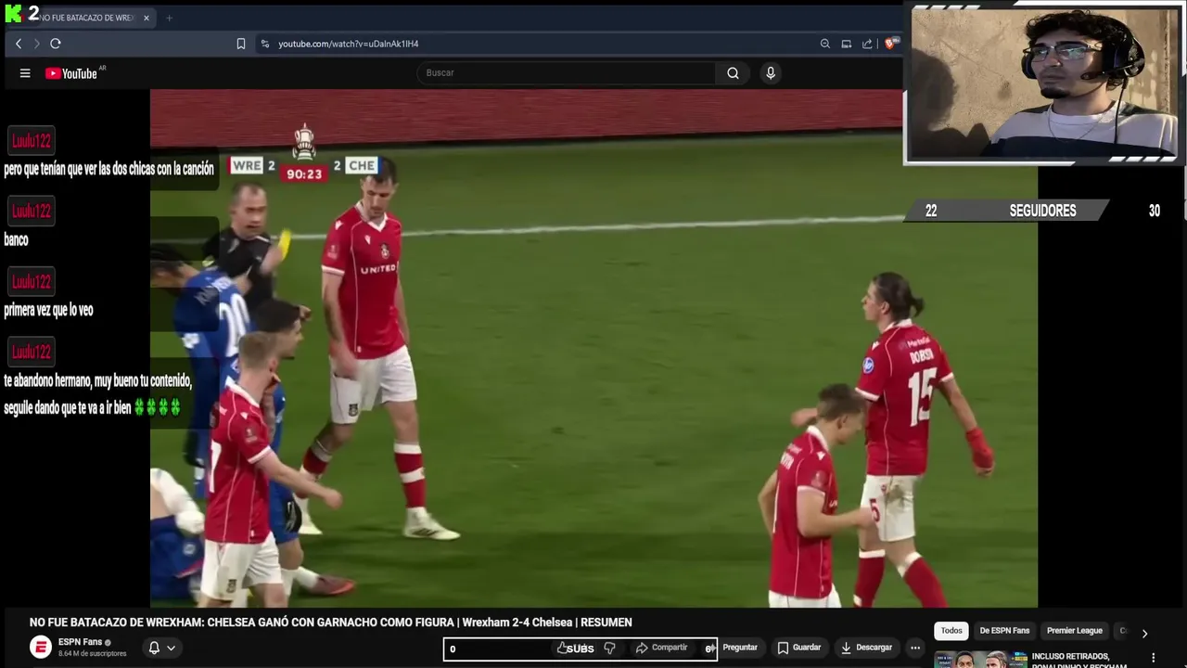Open site settings icon in address bar
The height and width of the screenshot is (668, 1187).
265,44
